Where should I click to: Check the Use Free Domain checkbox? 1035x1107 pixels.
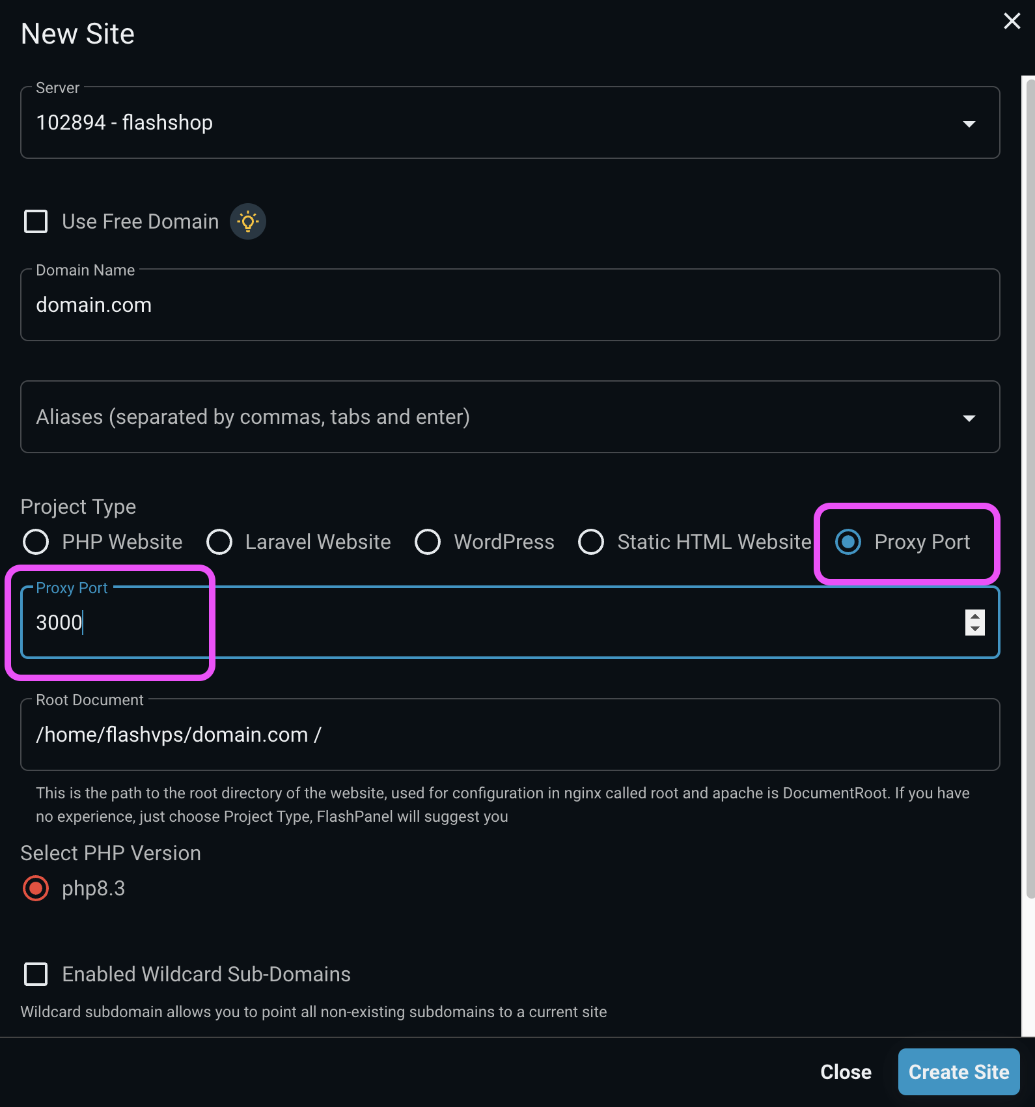pos(36,221)
